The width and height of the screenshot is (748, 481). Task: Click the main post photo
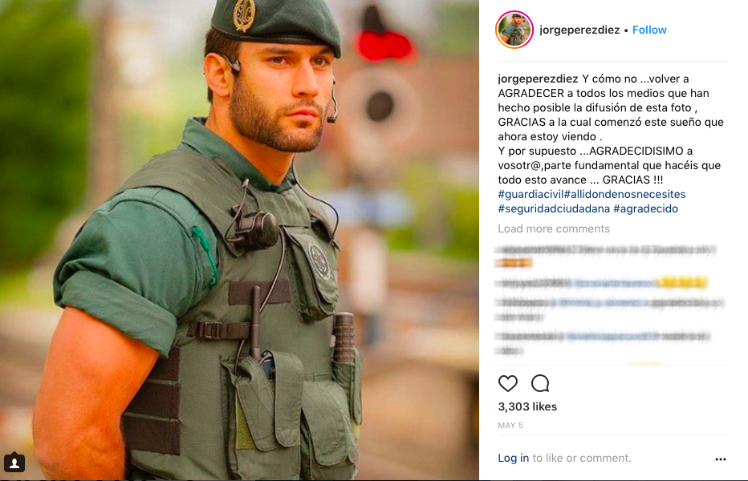pos(239,240)
